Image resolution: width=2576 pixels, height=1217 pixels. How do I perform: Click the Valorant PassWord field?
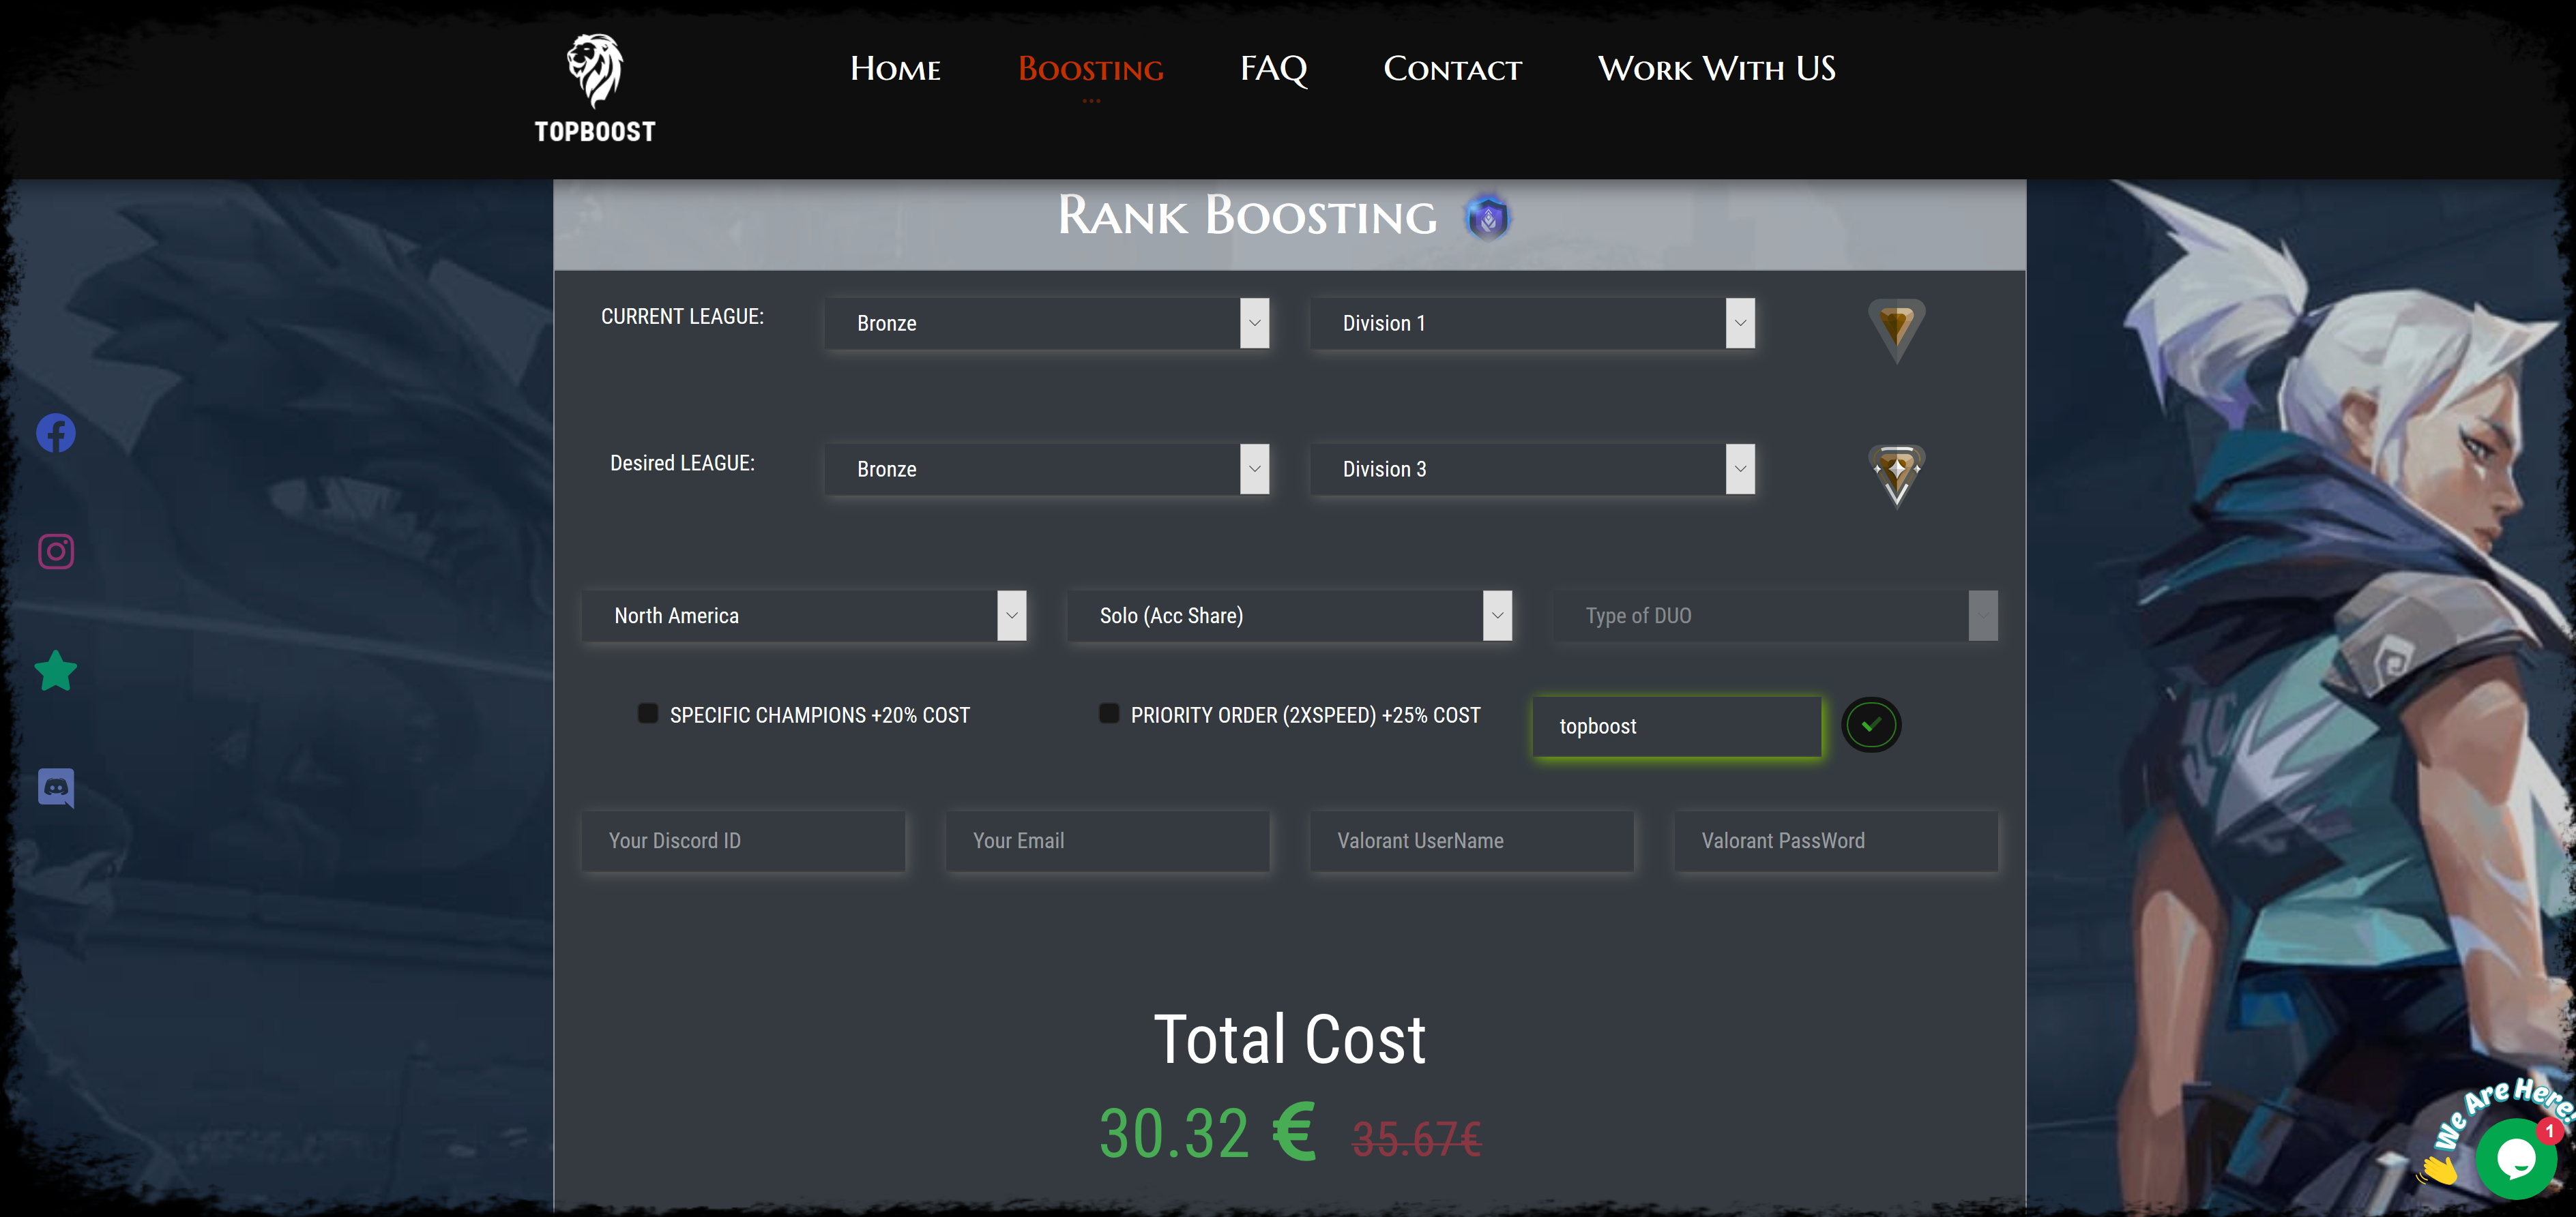(x=1837, y=840)
